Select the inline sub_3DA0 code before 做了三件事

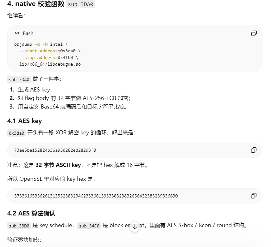coord(19,79)
